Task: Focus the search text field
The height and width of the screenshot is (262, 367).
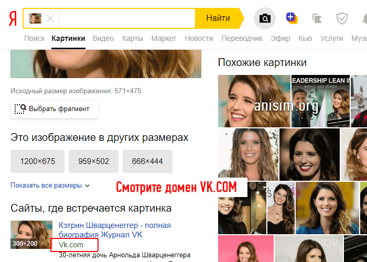Action: pyautogui.click(x=127, y=18)
